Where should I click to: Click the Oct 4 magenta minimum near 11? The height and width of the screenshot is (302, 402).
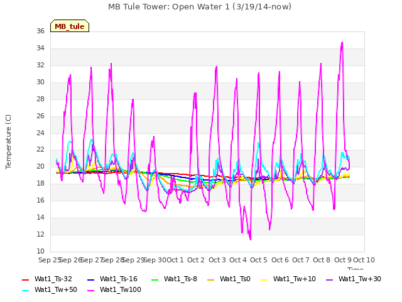click(x=250, y=239)
